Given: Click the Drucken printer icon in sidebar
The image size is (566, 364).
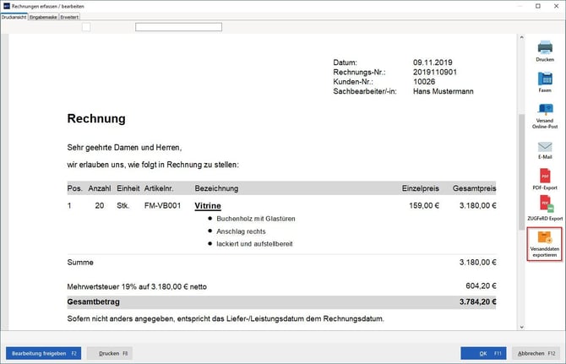Looking at the screenshot, I should point(545,47).
